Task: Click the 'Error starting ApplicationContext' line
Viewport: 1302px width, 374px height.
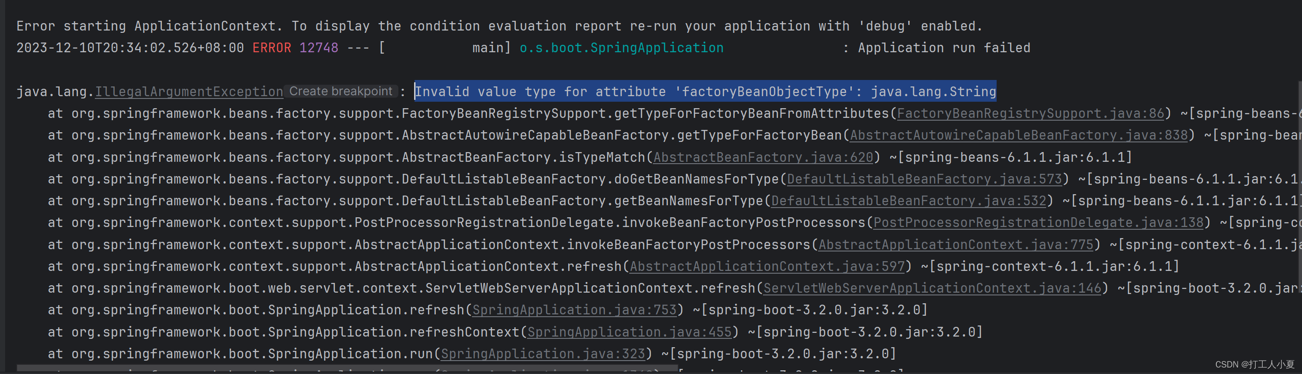Action: pyautogui.click(x=499, y=26)
